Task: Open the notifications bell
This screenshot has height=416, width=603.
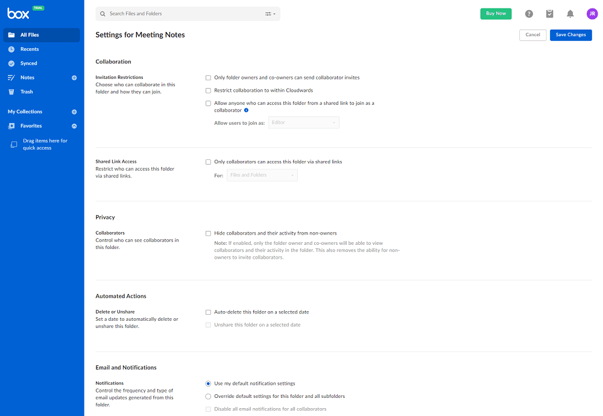Action: [x=570, y=14]
